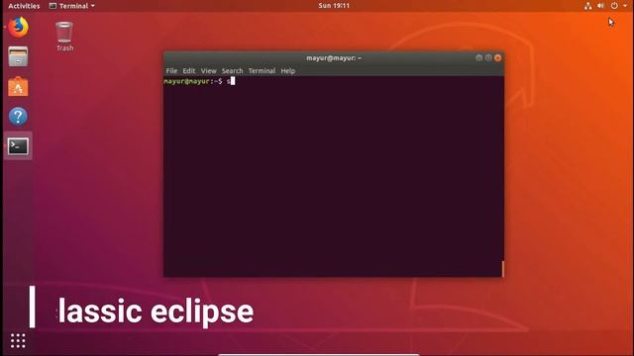Viewport: 634px width, 356px height.
Task: Open the network status icon in top bar
Action: point(587,6)
